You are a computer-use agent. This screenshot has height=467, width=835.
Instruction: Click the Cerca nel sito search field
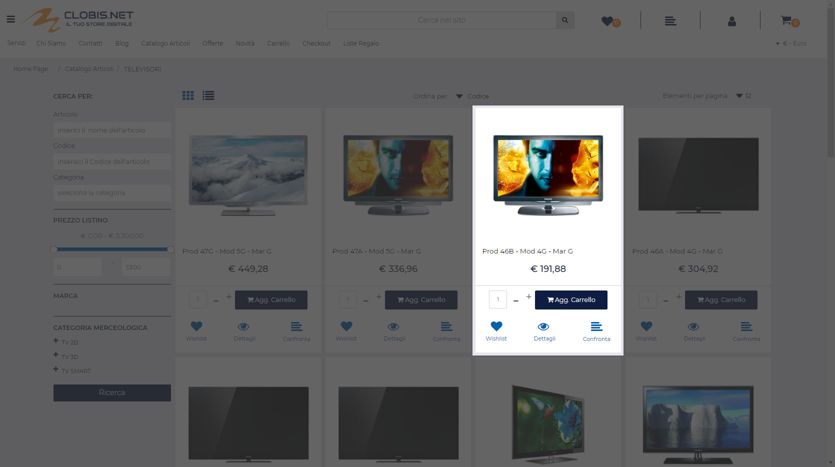point(441,20)
